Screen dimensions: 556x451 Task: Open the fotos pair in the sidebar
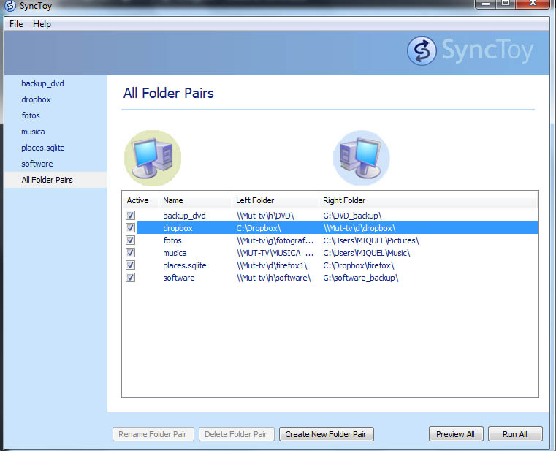click(31, 115)
